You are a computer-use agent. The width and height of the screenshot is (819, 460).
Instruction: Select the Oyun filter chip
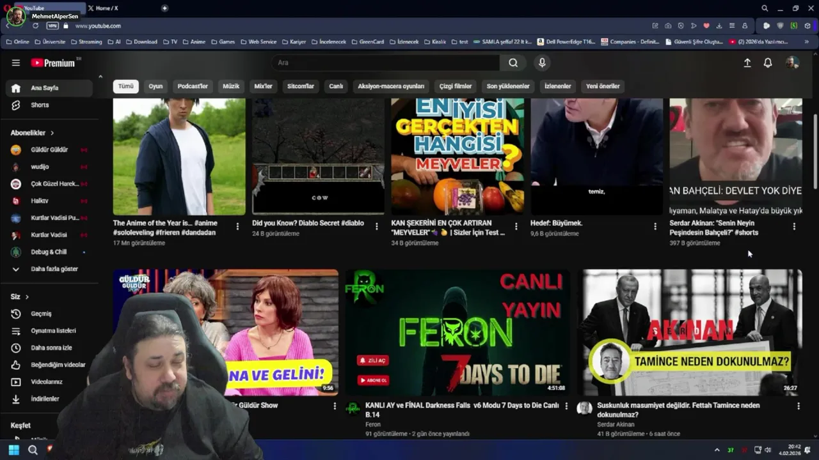pyautogui.click(x=155, y=86)
